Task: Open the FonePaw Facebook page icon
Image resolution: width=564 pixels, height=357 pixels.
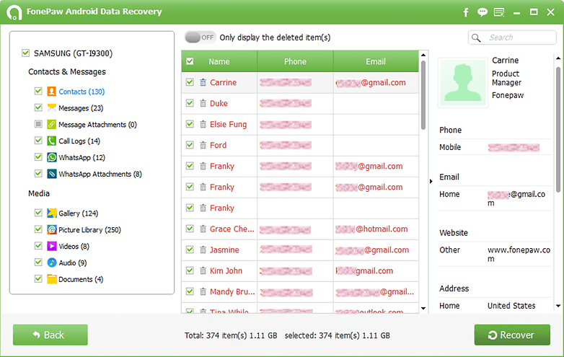Action: click(x=466, y=12)
